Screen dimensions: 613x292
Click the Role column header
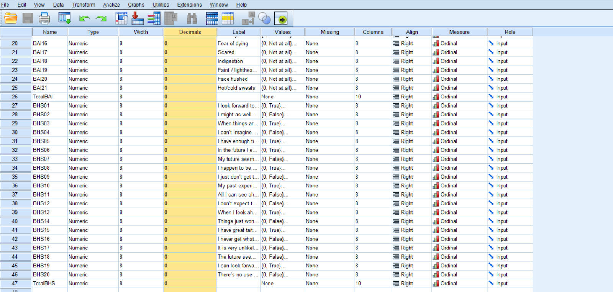(x=510, y=32)
